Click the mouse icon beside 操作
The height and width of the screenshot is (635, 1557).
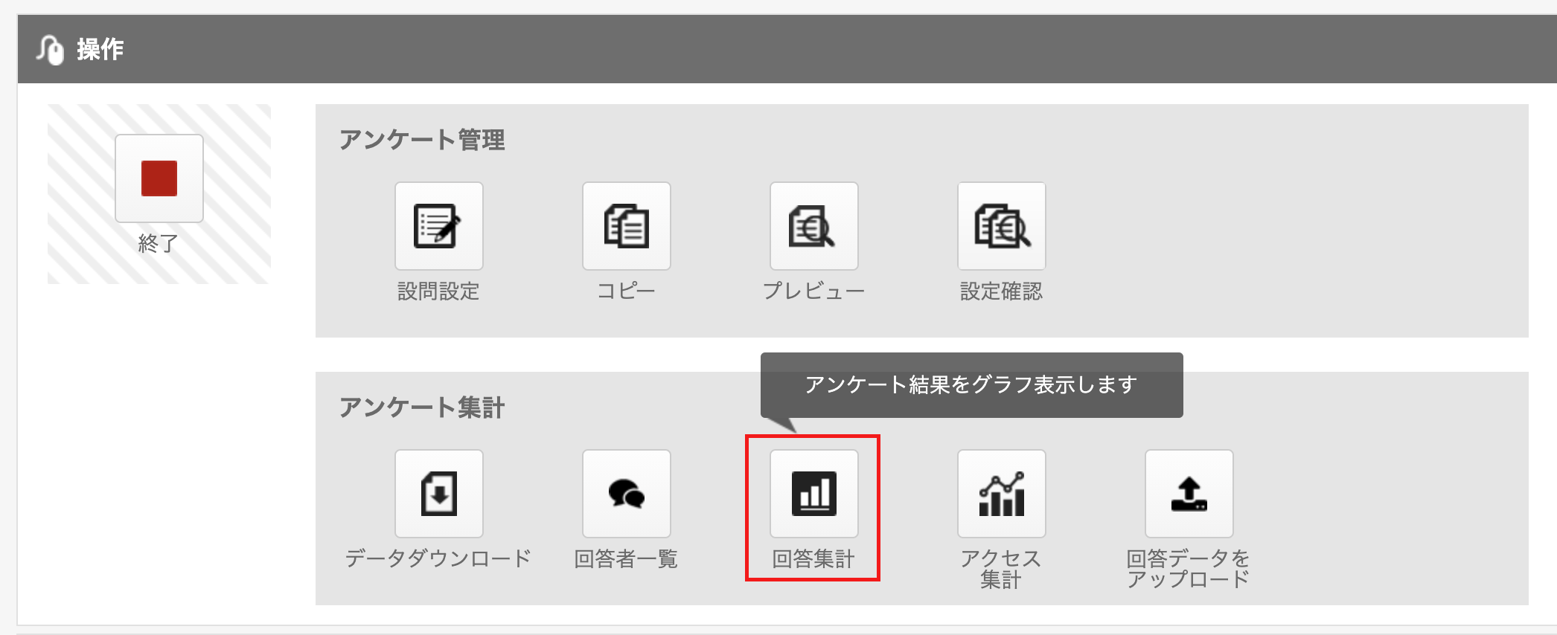[x=51, y=50]
